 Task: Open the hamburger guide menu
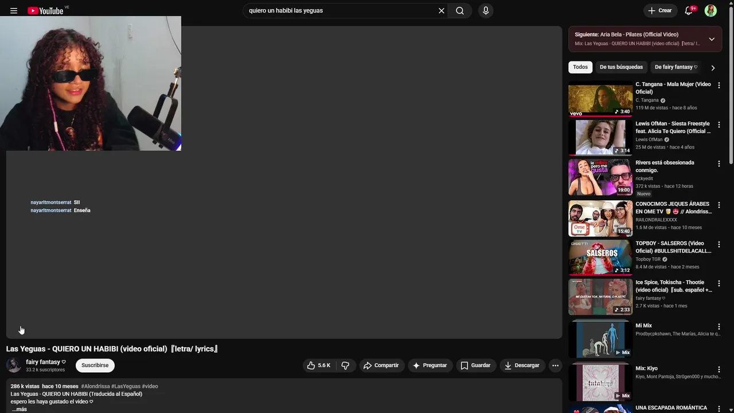click(14, 11)
